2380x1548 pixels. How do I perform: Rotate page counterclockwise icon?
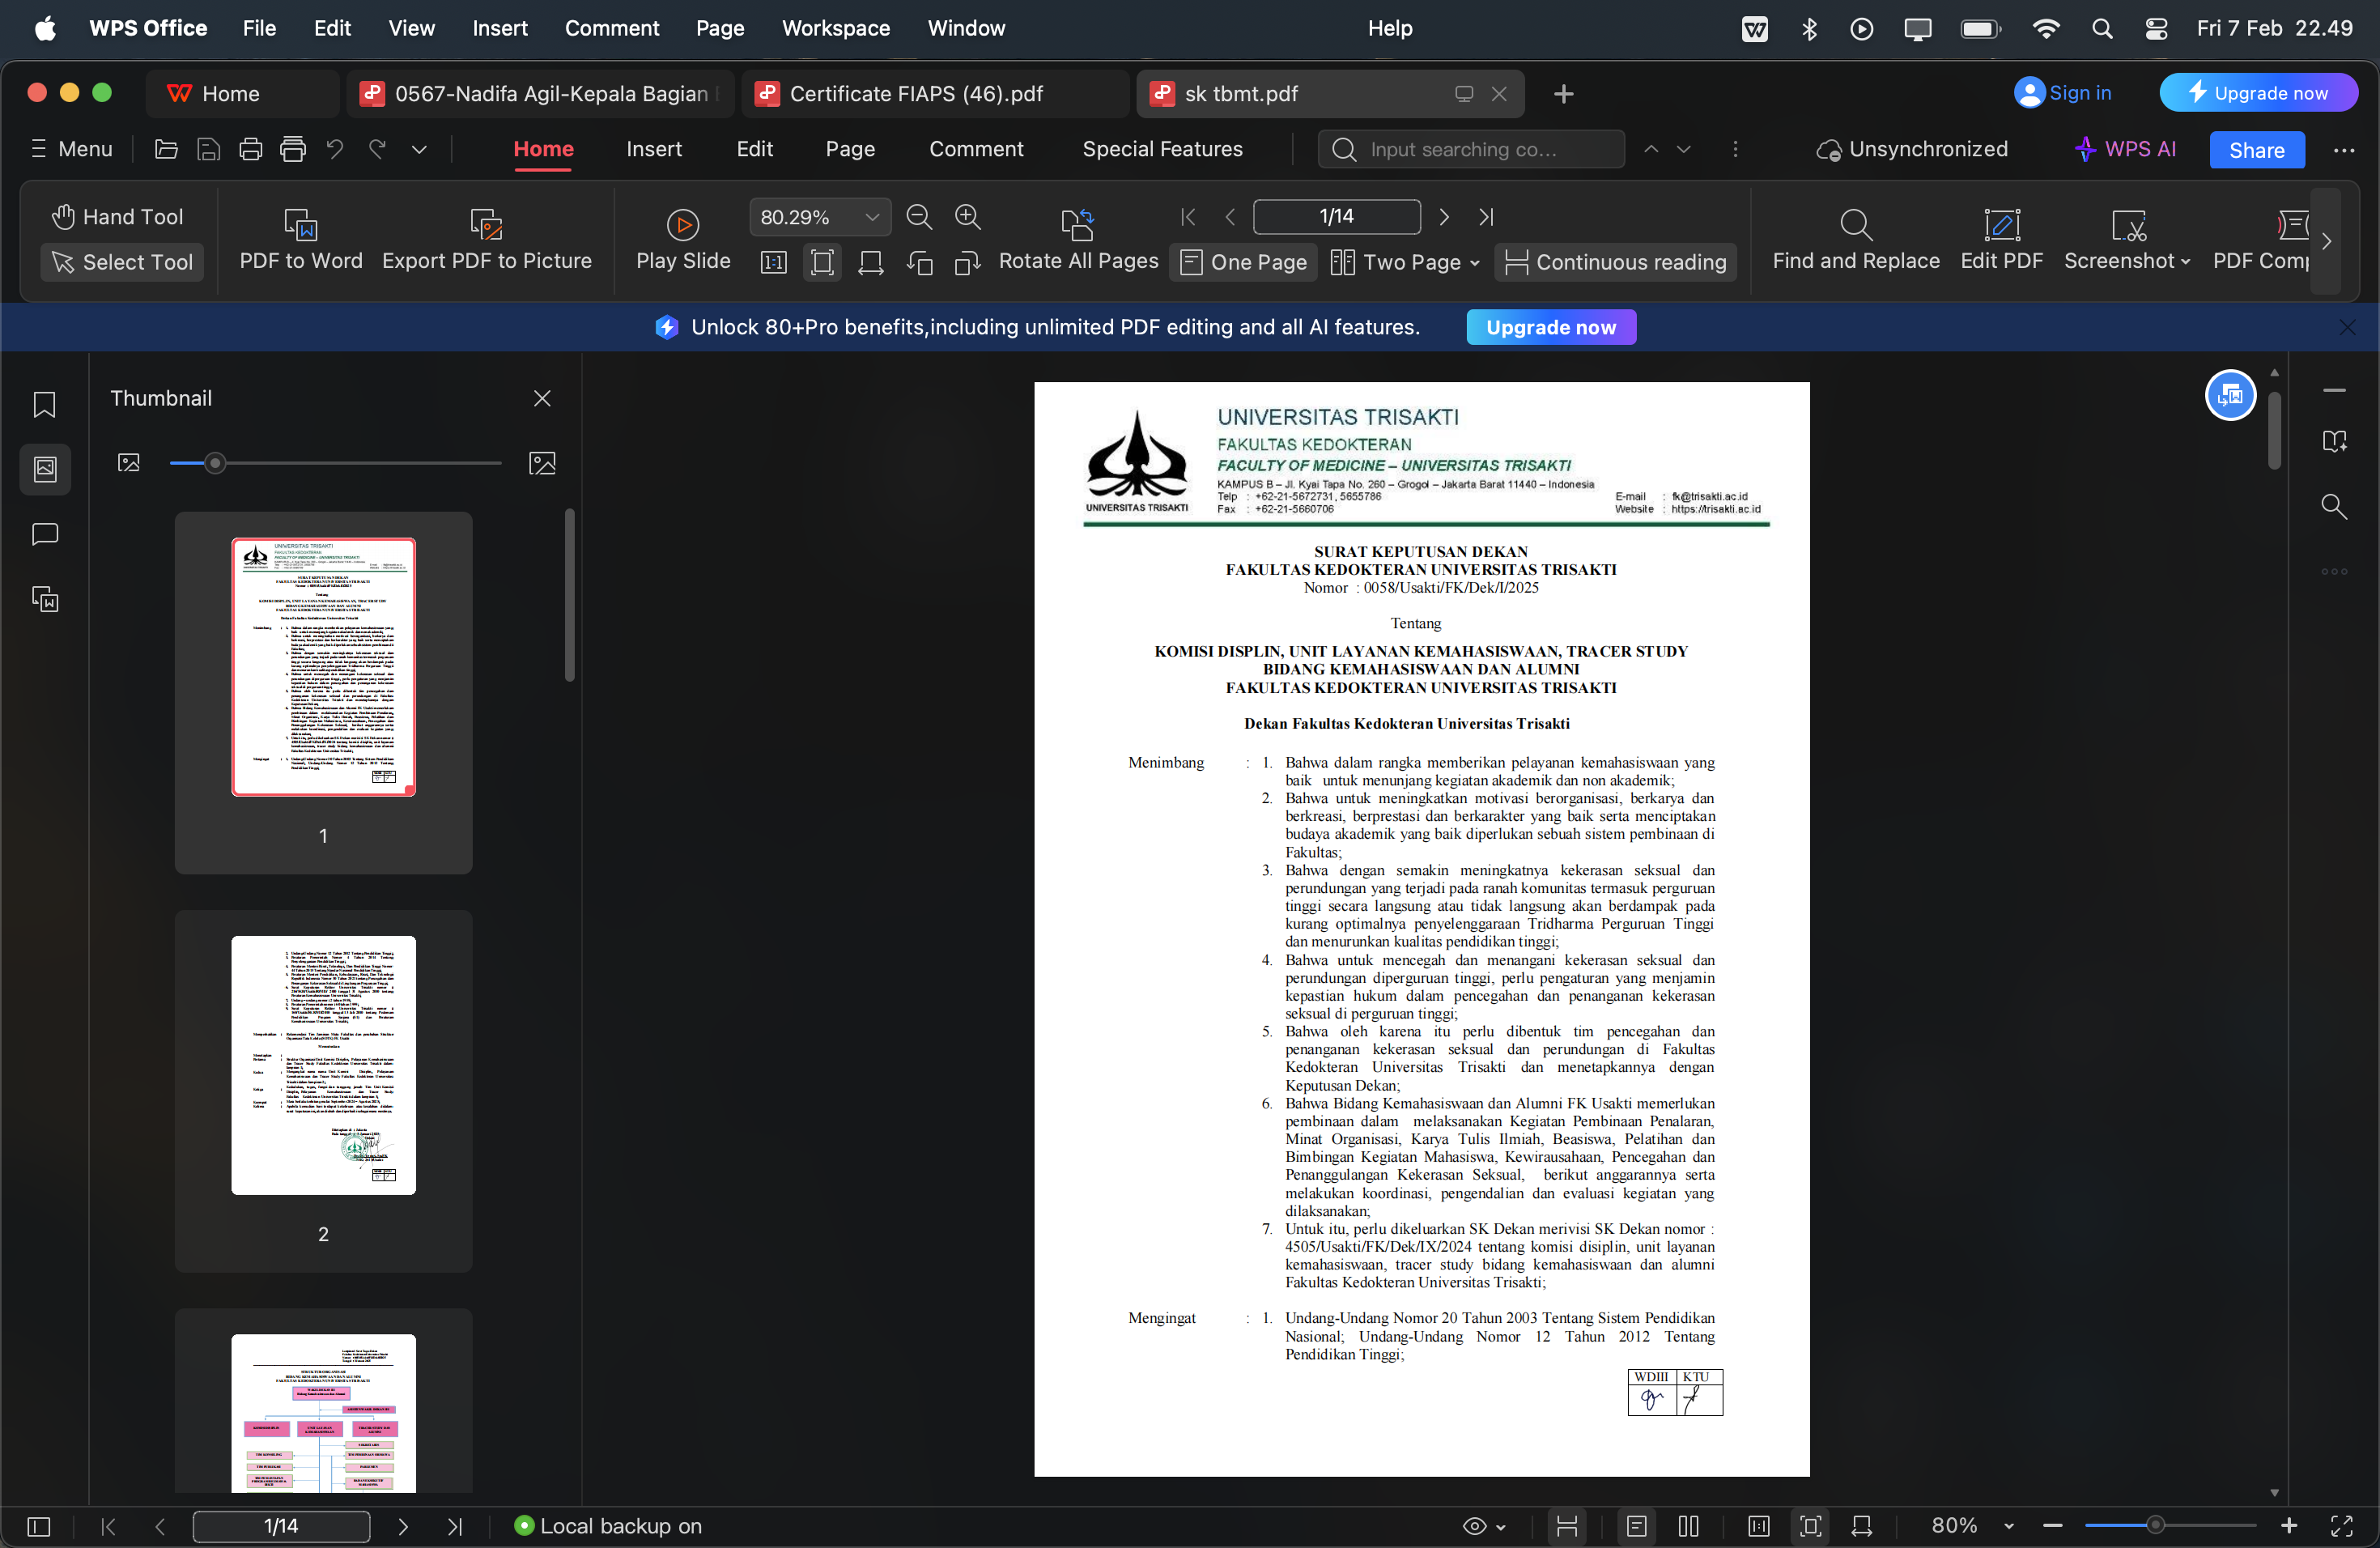(x=919, y=262)
